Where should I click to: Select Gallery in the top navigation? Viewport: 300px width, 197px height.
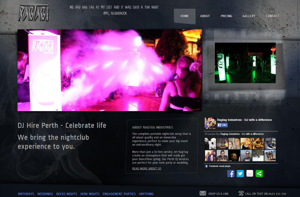249,16
